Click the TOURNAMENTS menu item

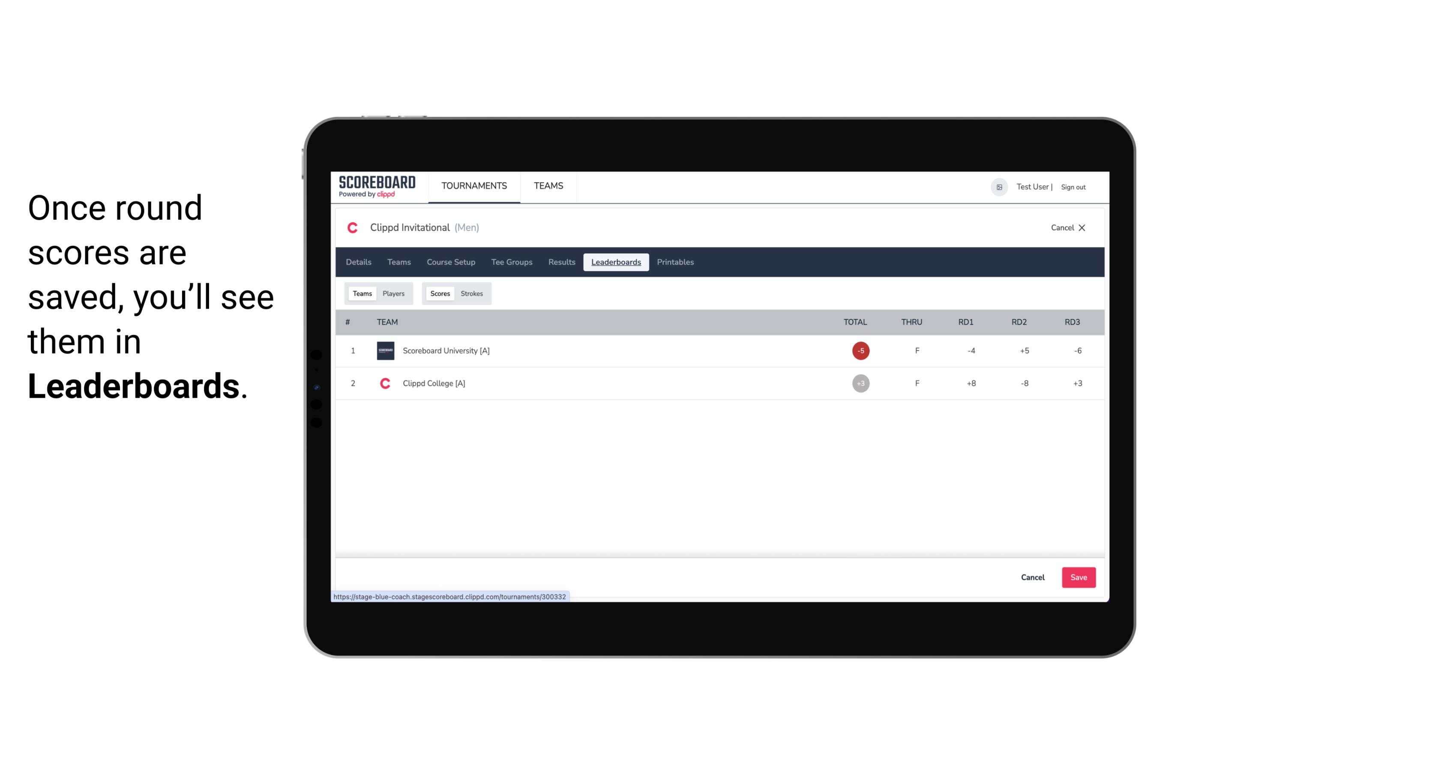pos(475,186)
